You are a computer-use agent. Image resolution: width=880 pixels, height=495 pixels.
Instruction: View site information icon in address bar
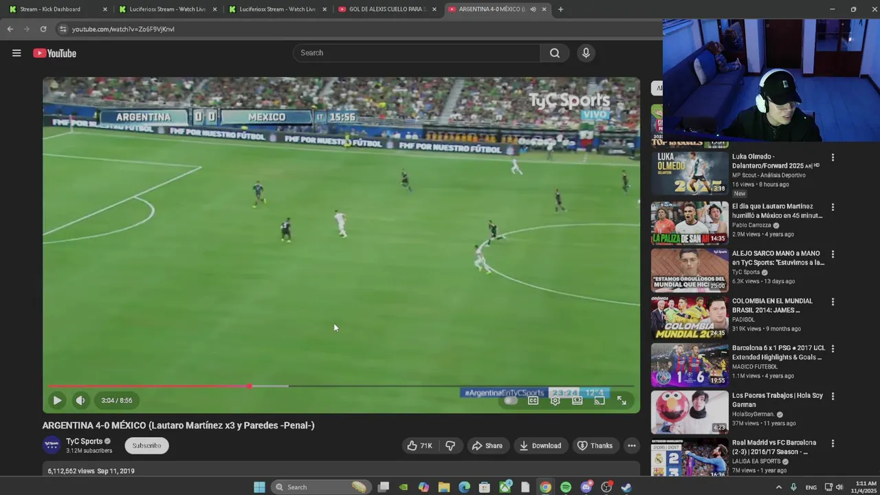pos(63,29)
